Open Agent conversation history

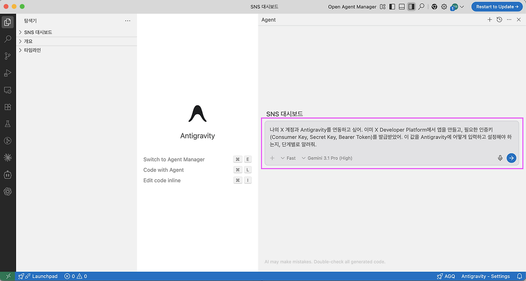499,19
